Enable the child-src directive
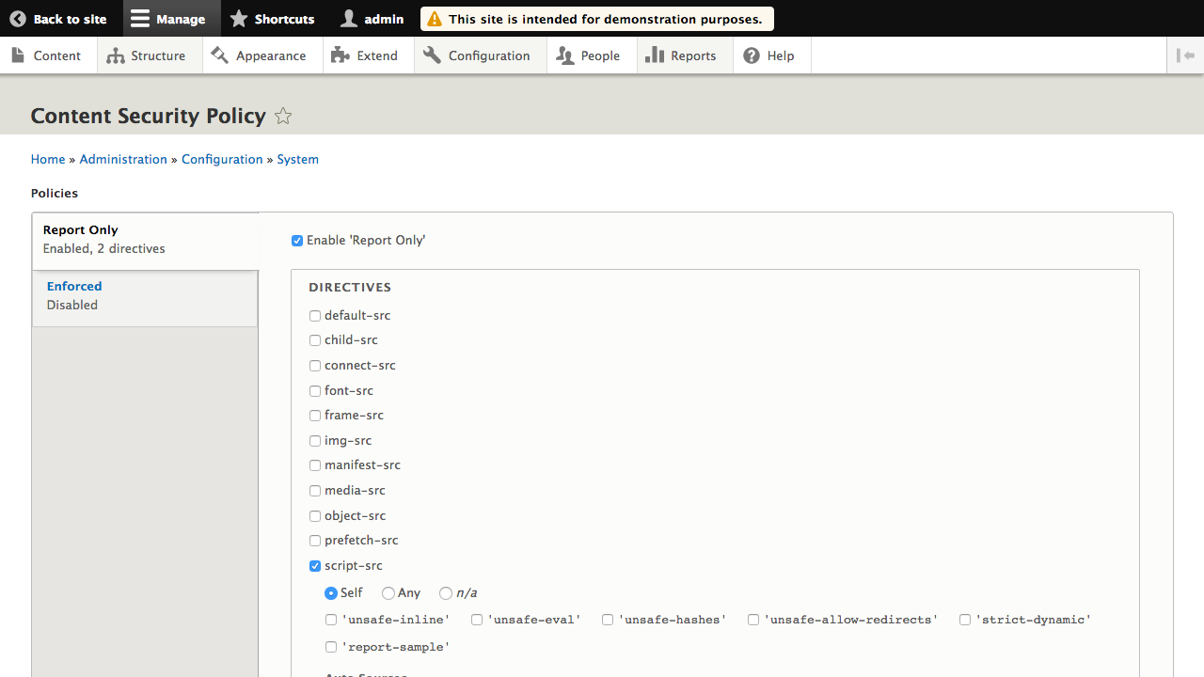This screenshot has height=677, width=1204. click(x=315, y=340)
